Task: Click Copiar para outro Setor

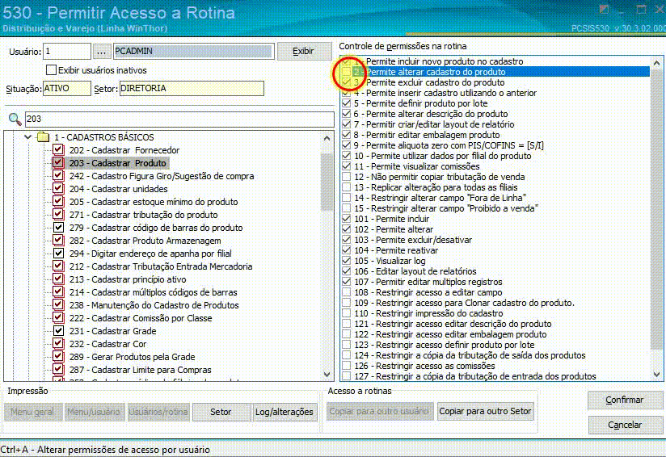Action: pyautogui.click(x=485, y=411)
